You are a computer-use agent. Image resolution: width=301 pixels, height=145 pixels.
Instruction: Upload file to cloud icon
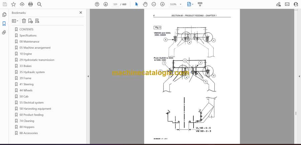[x=22, y=4]
